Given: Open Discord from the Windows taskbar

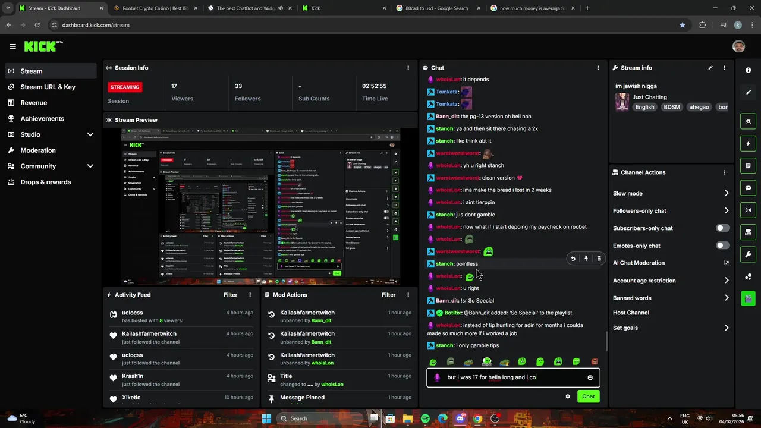Looking at the screenshot, I should (460, 418).
